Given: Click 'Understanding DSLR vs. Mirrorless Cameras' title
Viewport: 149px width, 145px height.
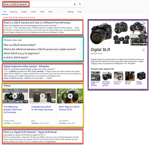Looking at the screenshot, I should 42,108.
